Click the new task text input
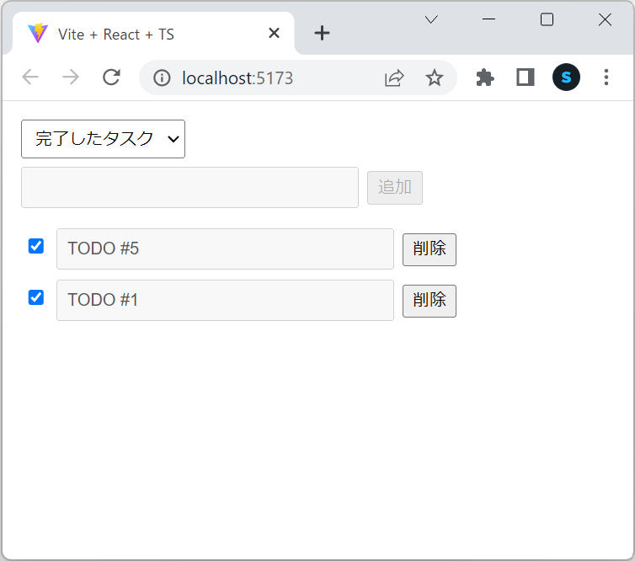 [x=190, y=188]
